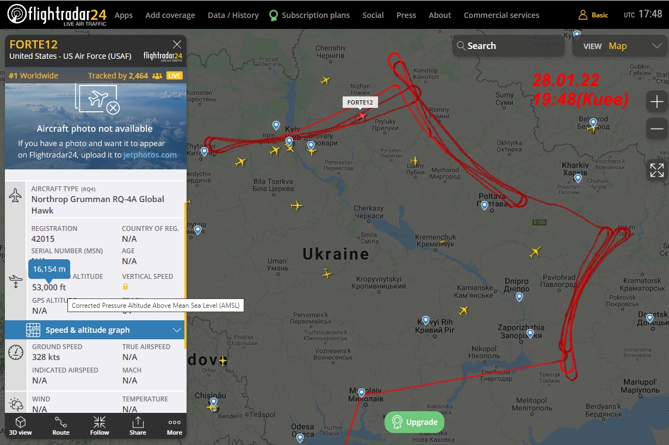Click the red FORTE12 aircraft on map
Viewport: 669px width, 445px height.
click(x=361, y=116)
